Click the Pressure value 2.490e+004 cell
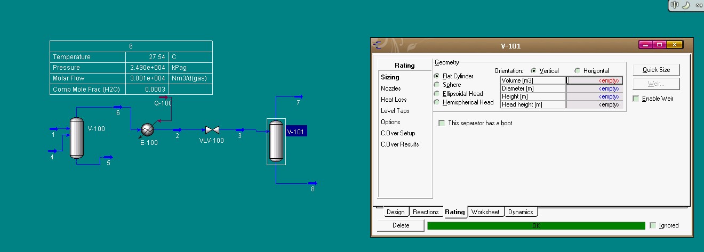This screenshot has width=704, height=252. (x=147, y=68)
